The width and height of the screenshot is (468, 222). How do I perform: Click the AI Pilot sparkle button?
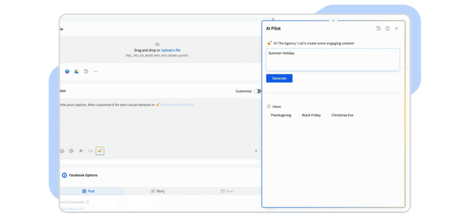(x=100, y=151)
